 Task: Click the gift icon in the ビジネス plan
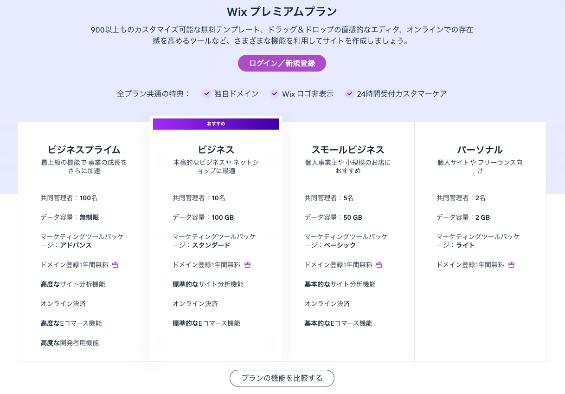[247, 264]
